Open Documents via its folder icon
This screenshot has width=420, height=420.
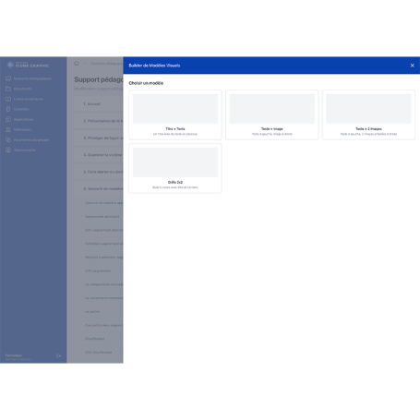point(8,89)
